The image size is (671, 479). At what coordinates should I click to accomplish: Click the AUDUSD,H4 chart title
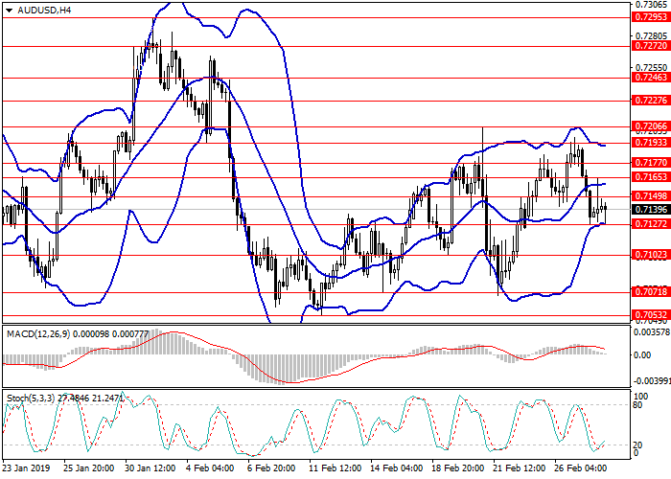coord(36,11)
